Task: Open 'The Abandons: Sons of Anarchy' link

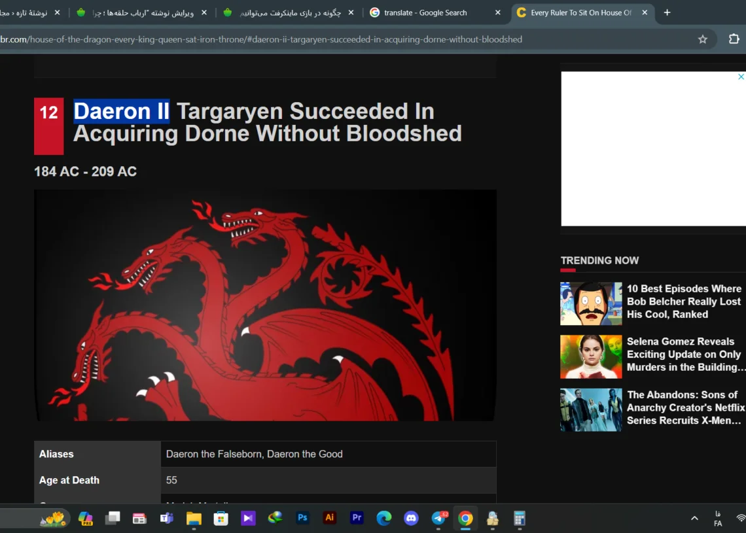Action: (x=686, y=407)
